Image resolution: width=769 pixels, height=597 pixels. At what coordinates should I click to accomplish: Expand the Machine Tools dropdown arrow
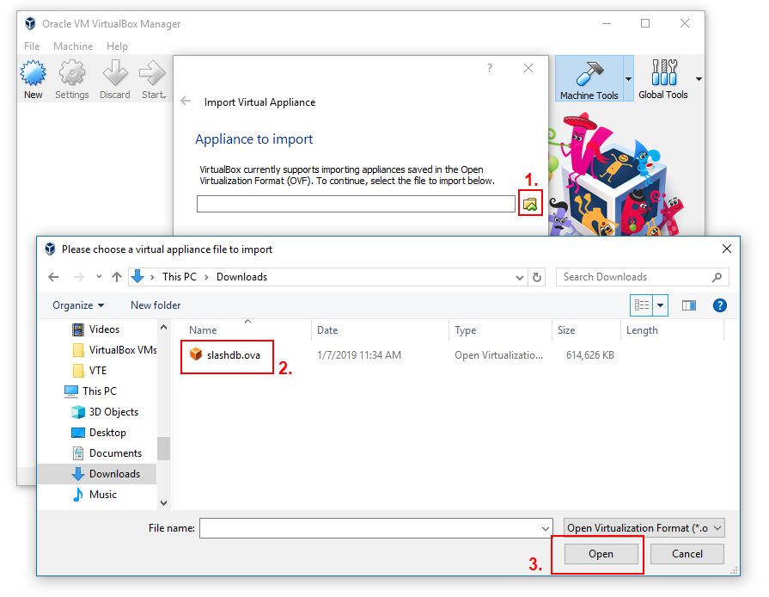(x=628, y=79)
